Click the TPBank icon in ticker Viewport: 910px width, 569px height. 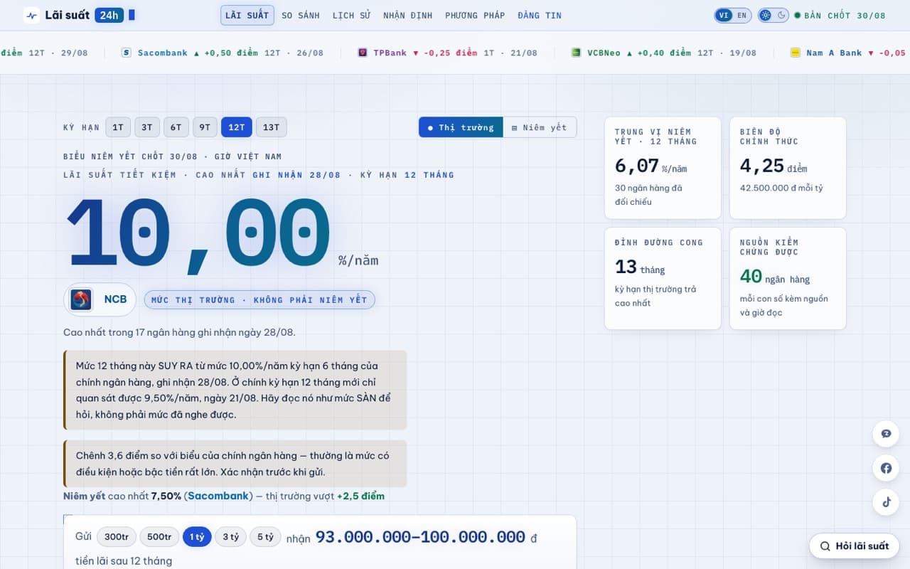363,53
